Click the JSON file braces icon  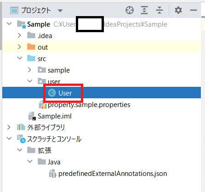(x=53, y=174)
